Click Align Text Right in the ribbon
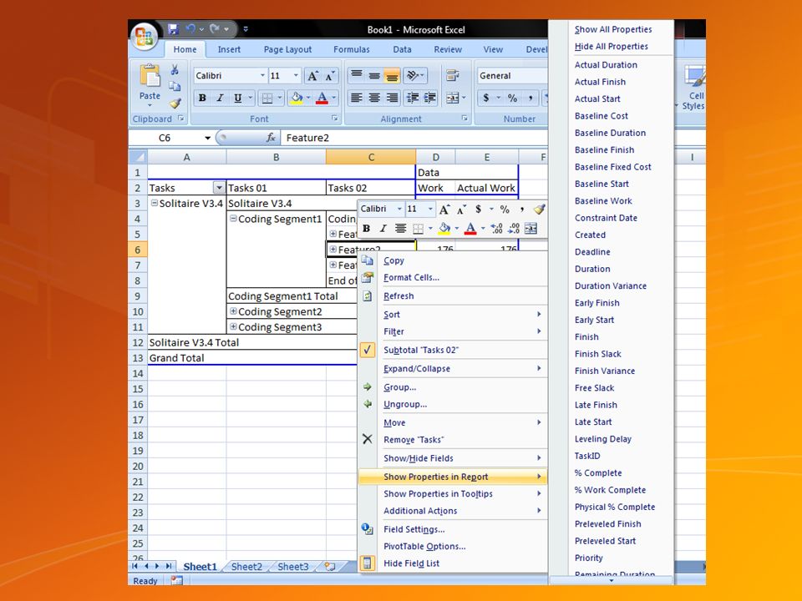 (393, 98)
